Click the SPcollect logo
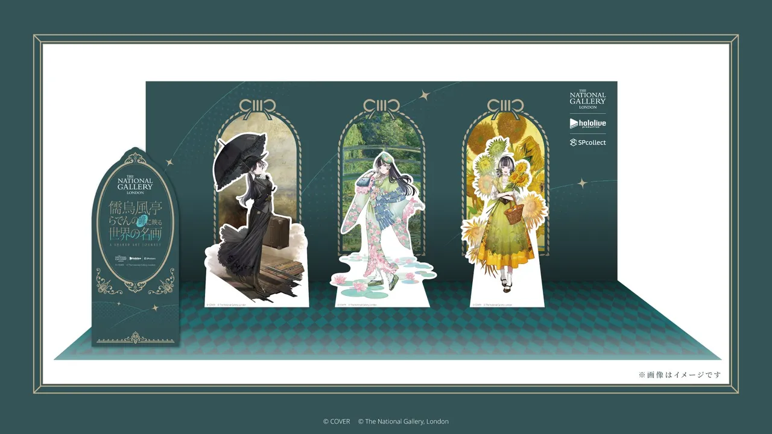772x434 pixels. [587, 143]
